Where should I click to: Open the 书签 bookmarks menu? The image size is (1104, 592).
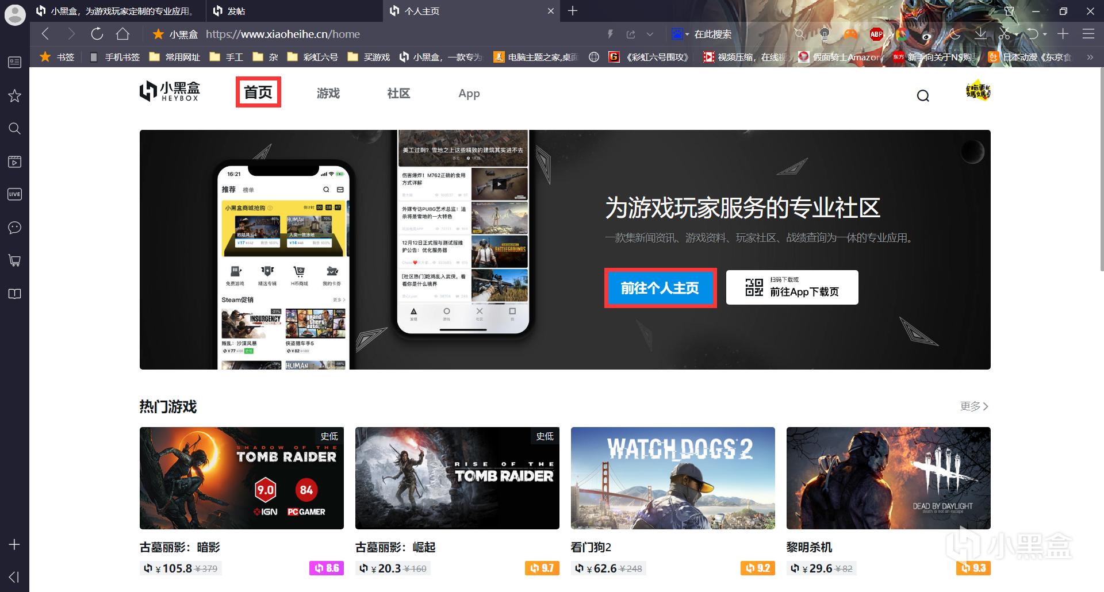57,57
